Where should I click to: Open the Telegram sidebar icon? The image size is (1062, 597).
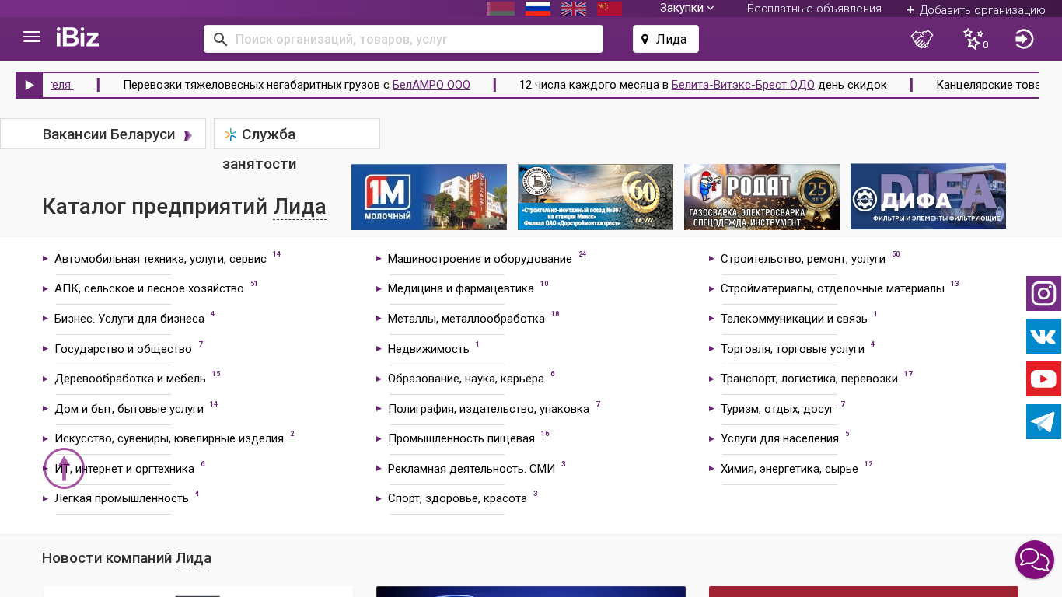click(x=1043, y=422)
